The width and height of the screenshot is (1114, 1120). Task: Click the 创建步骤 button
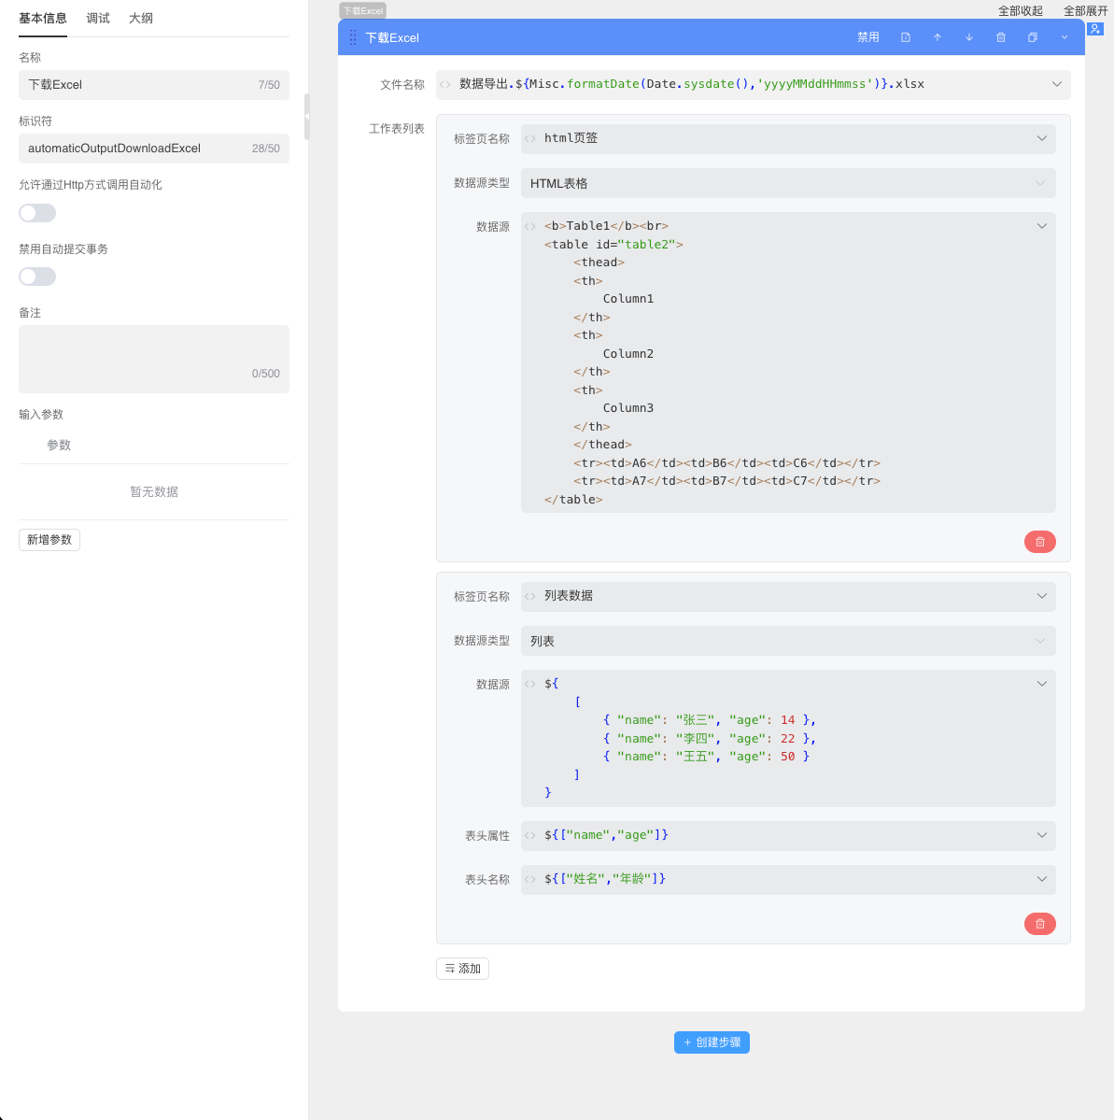click(712, 1042)
